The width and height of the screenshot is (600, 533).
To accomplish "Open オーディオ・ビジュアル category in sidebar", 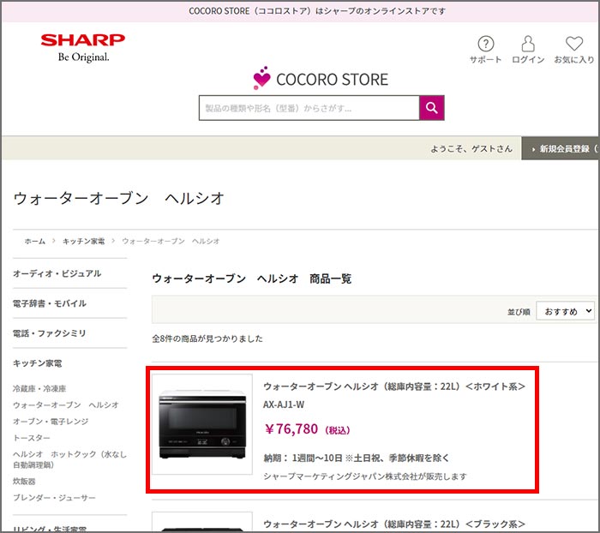I will point(57,273).
